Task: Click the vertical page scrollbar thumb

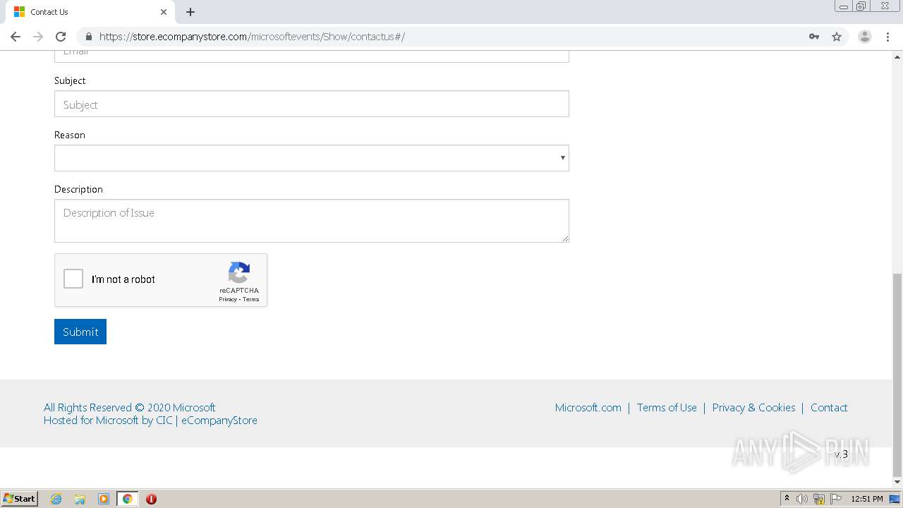Action: [897, 375]
